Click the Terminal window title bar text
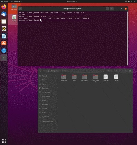Screen dimensions: 137x145 coord(73,9)
